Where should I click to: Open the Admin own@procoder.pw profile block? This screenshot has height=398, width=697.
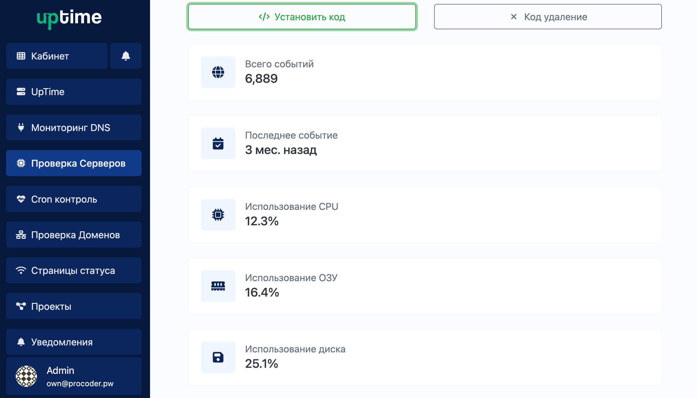coord(80,376)
